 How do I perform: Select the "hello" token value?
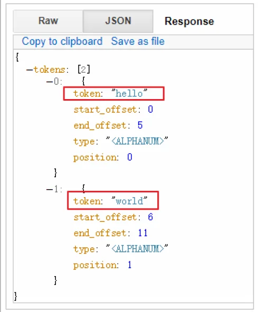(x=129, y=93)
